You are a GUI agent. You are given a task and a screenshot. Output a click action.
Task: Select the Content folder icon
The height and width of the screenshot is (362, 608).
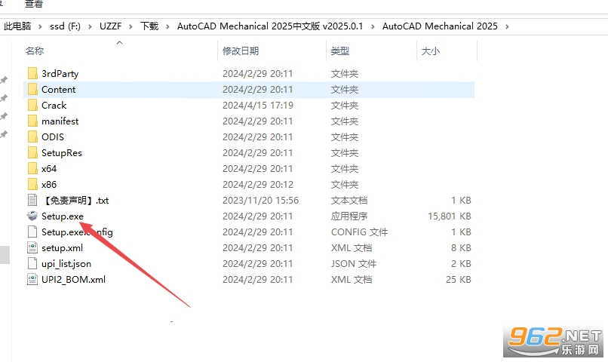(x=32, y=89)
